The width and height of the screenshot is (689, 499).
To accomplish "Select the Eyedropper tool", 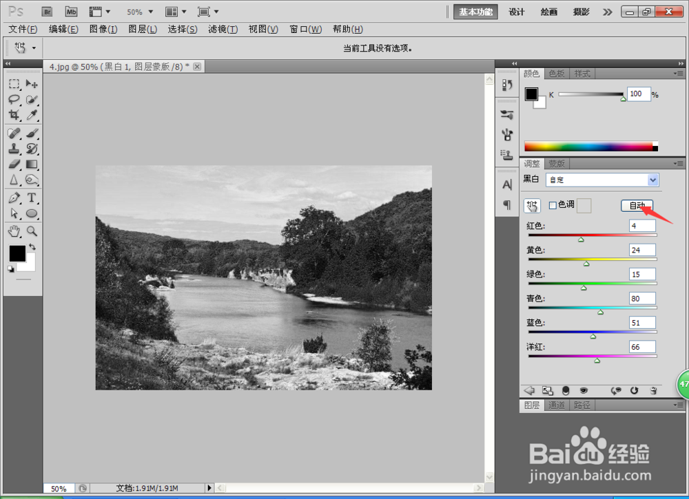I will 32,115.
